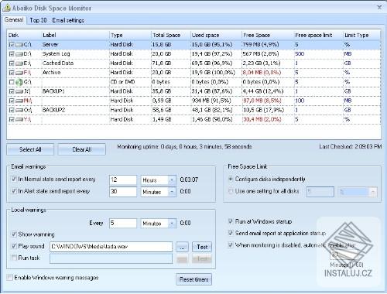The width and height of the screenshot is (387, 294).
Task: Toggle the Show warning checkbox
Action: tap(14, 234)
